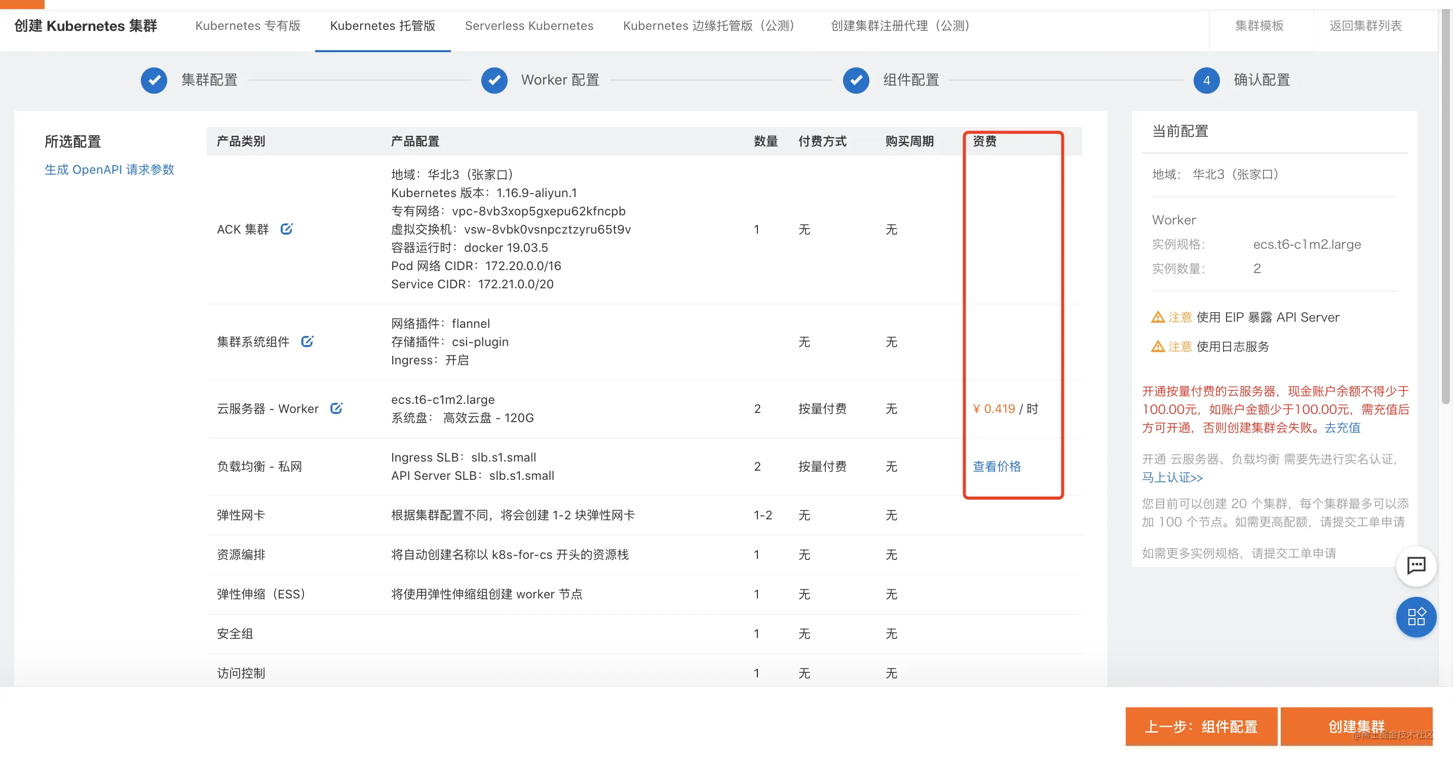
Task: Edit the 云服务器 - Worker configuration
Action: pos(336,408)
